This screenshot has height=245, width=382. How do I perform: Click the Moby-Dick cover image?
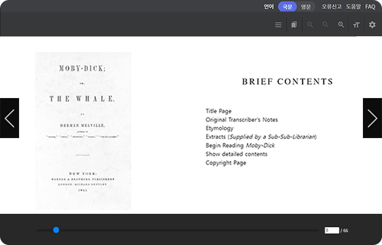pyautogui.click(x=83, y=131)
